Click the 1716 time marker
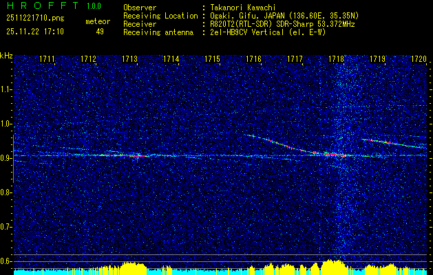The width and height of the screenshot is (433, 275). pos(253,58)
